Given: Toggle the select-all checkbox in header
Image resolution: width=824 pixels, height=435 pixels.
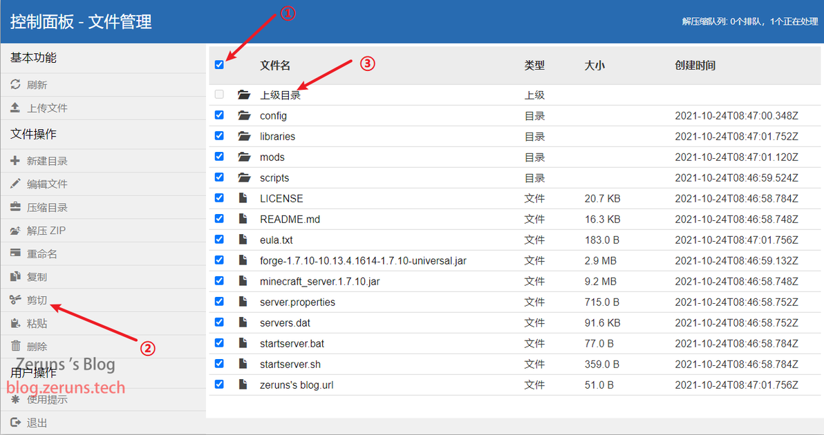Looking at the screenshot, I should (x=219, y=64).
